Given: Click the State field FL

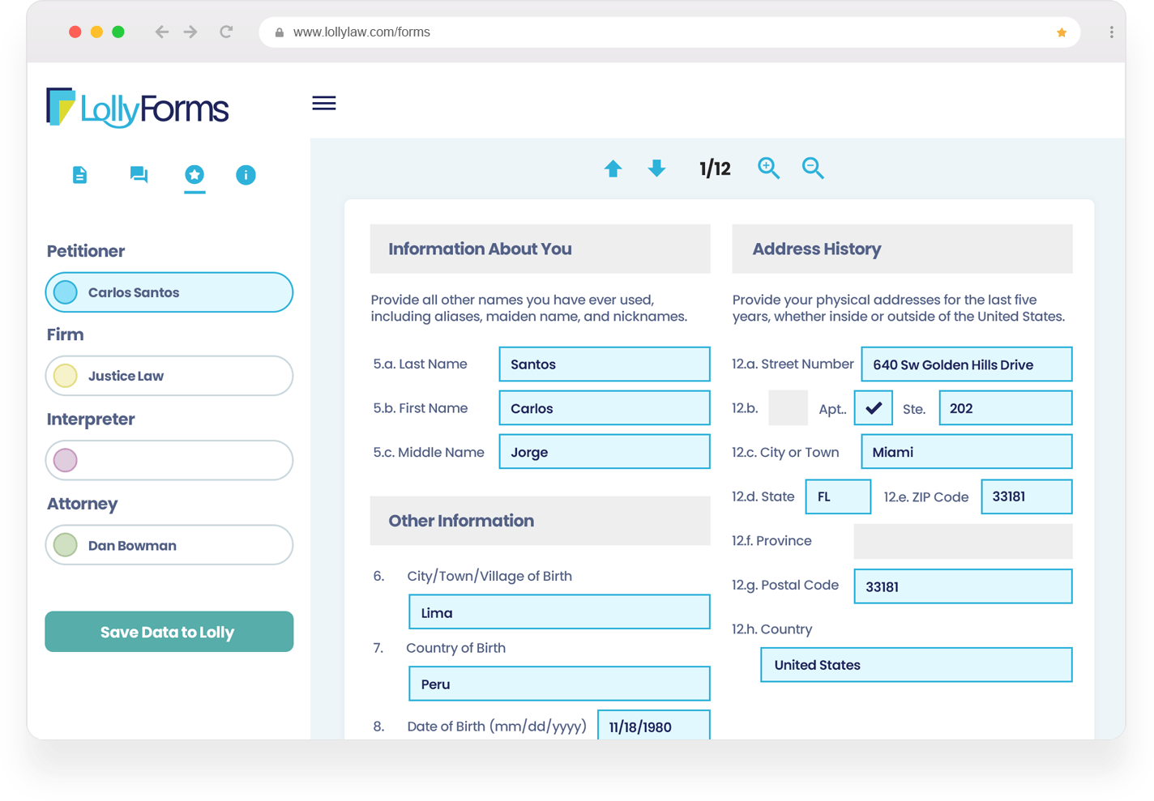Looking at the screenshot, I should 838,496.
